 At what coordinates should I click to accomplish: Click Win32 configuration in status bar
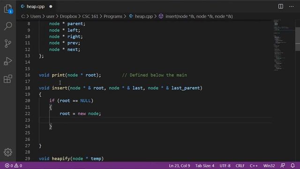click(269, 166)
